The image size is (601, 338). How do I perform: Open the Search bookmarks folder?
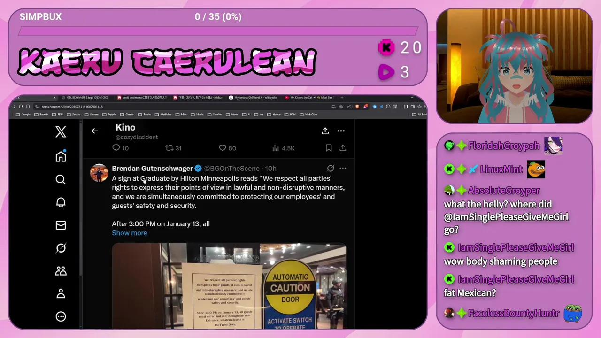(41, 115)
